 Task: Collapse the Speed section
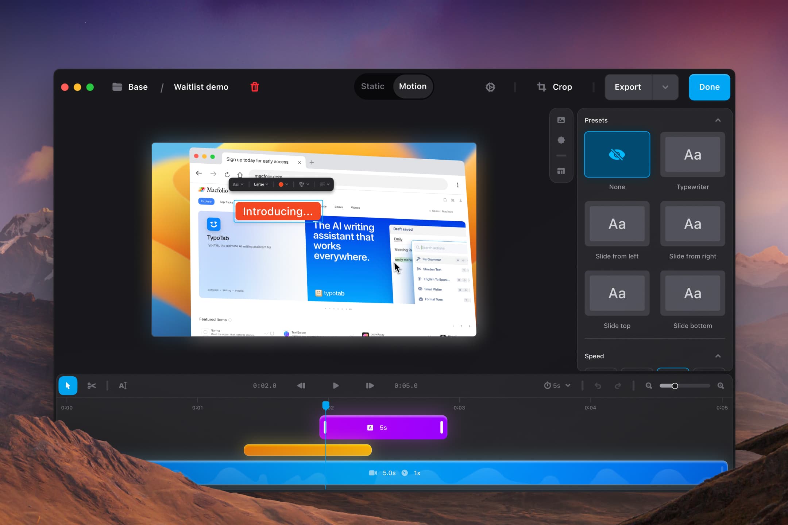pos(718,356)
